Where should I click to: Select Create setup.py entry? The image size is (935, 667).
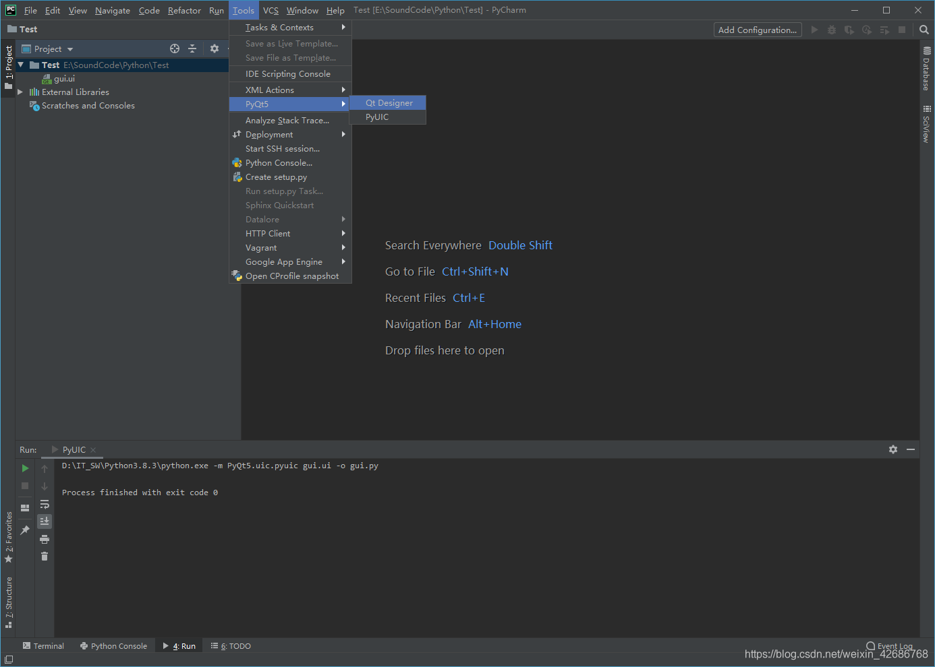(x=290, y=177)
